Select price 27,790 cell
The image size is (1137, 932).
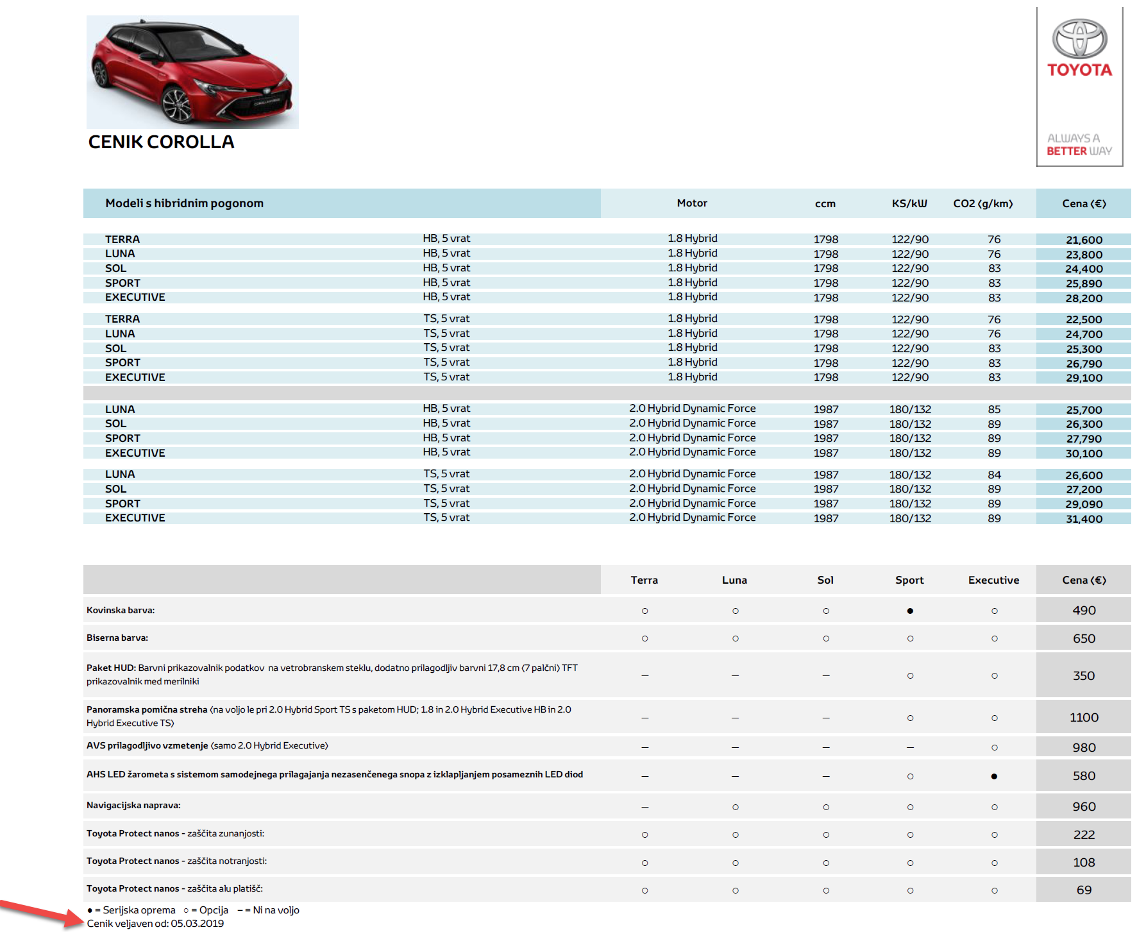coord(1084,439)
